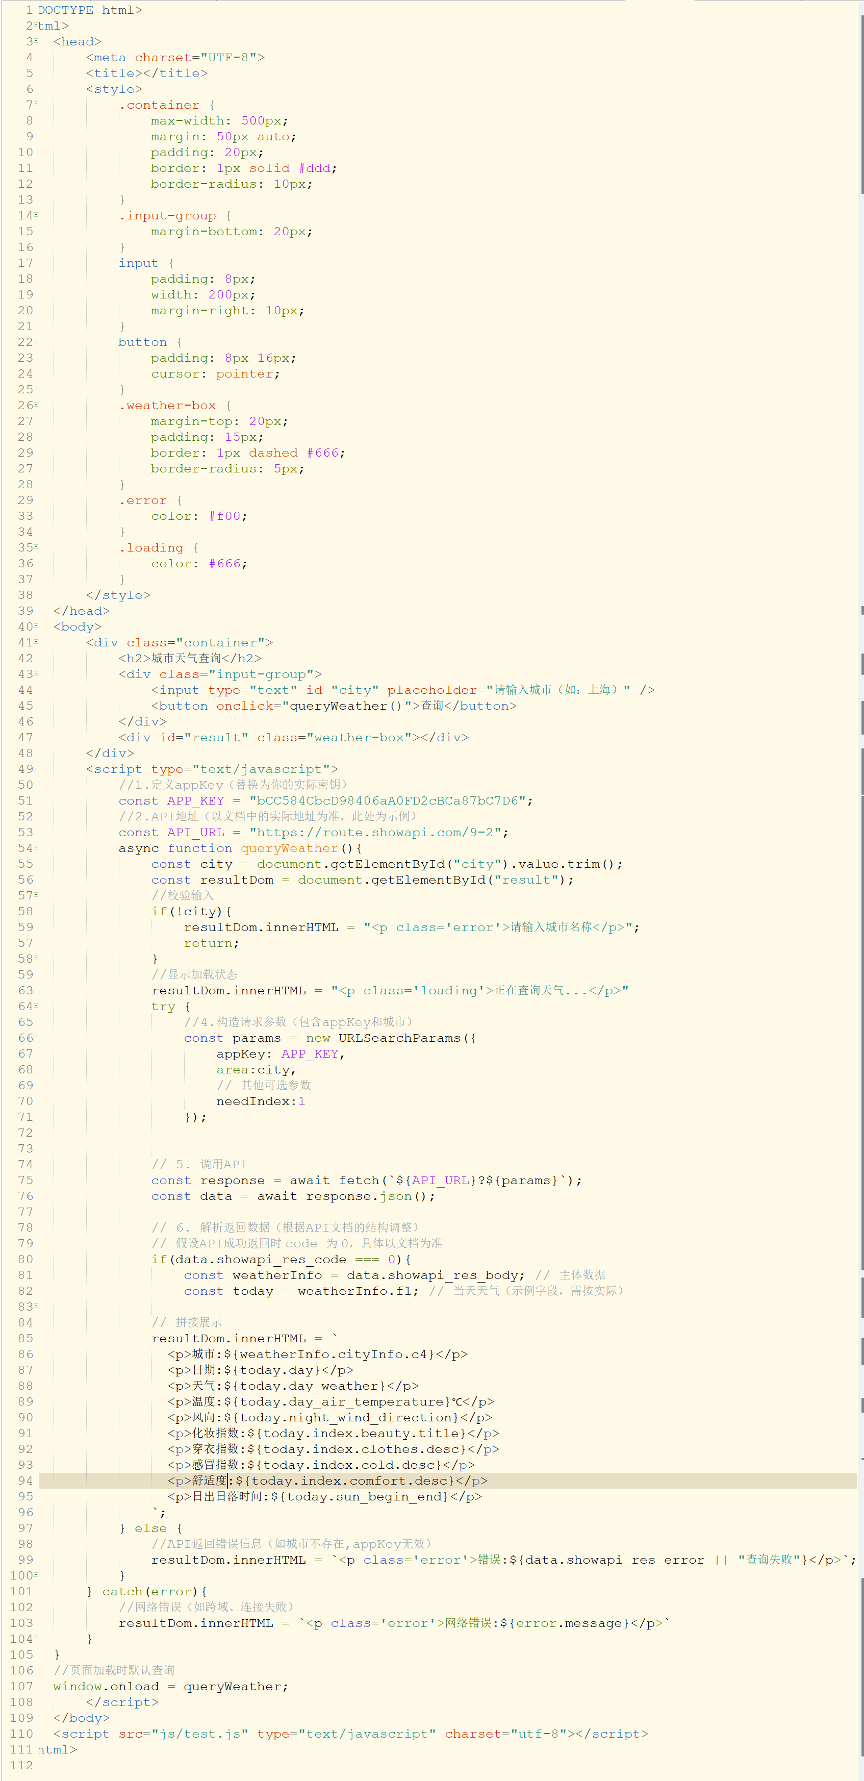This screenshot has width=864, height=1781.
Task: Click the "catch(error){" line
Action: click(x=146, y=1592)
